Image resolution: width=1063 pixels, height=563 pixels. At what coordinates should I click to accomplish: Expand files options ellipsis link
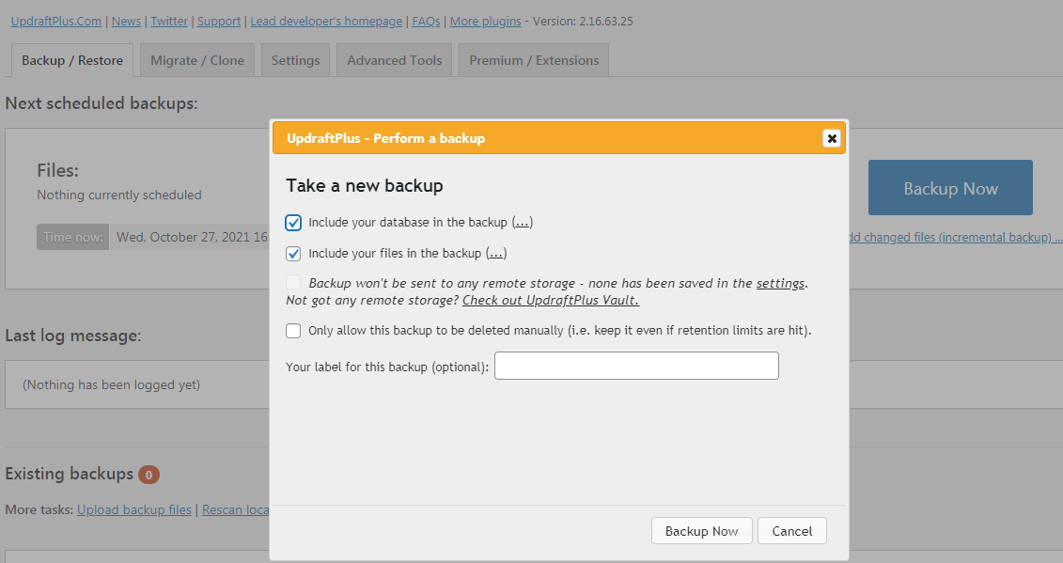[x=496, y=254]
